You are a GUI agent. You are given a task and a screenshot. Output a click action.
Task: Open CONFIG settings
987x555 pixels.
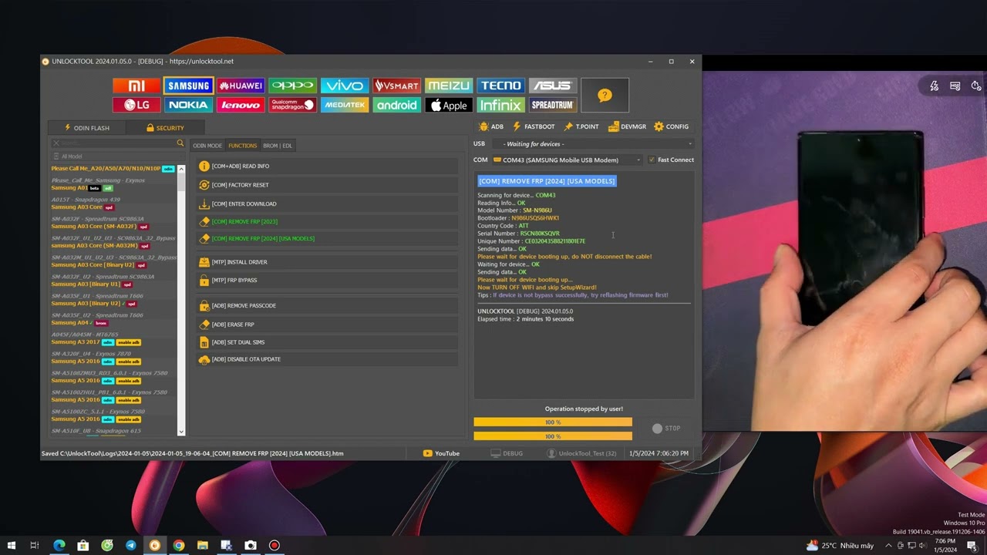(x=671, y=126)
